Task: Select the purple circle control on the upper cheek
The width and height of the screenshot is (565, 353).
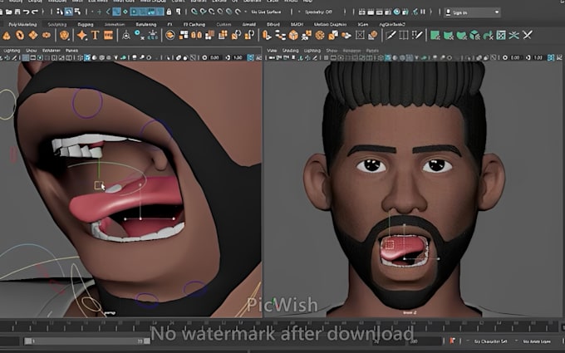Action: 87,103
